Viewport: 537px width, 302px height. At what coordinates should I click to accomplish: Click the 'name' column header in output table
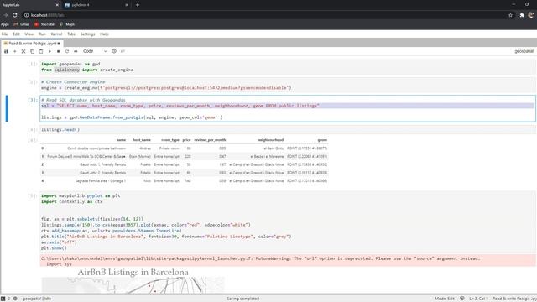coord(121,140)
